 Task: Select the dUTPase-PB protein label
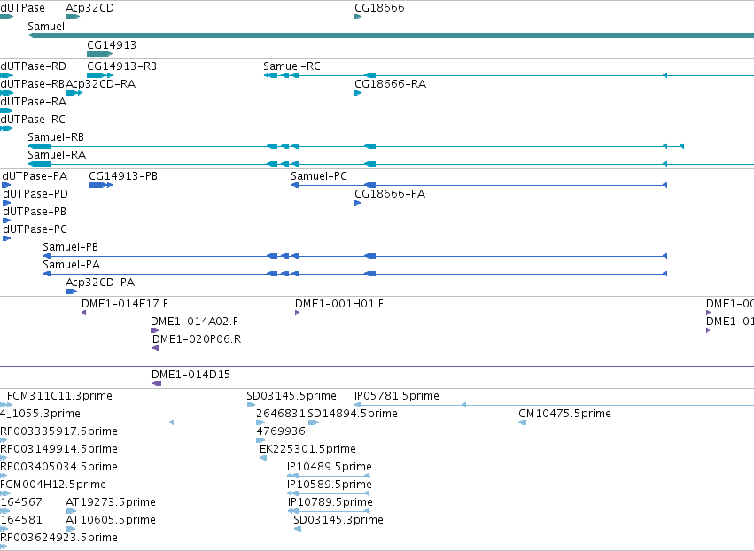click(x=35, y=212)
